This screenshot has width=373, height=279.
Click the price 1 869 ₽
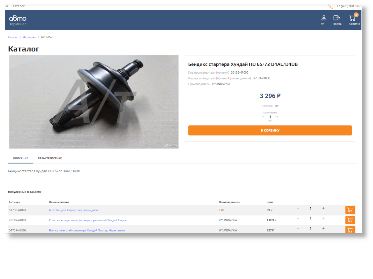271,220
